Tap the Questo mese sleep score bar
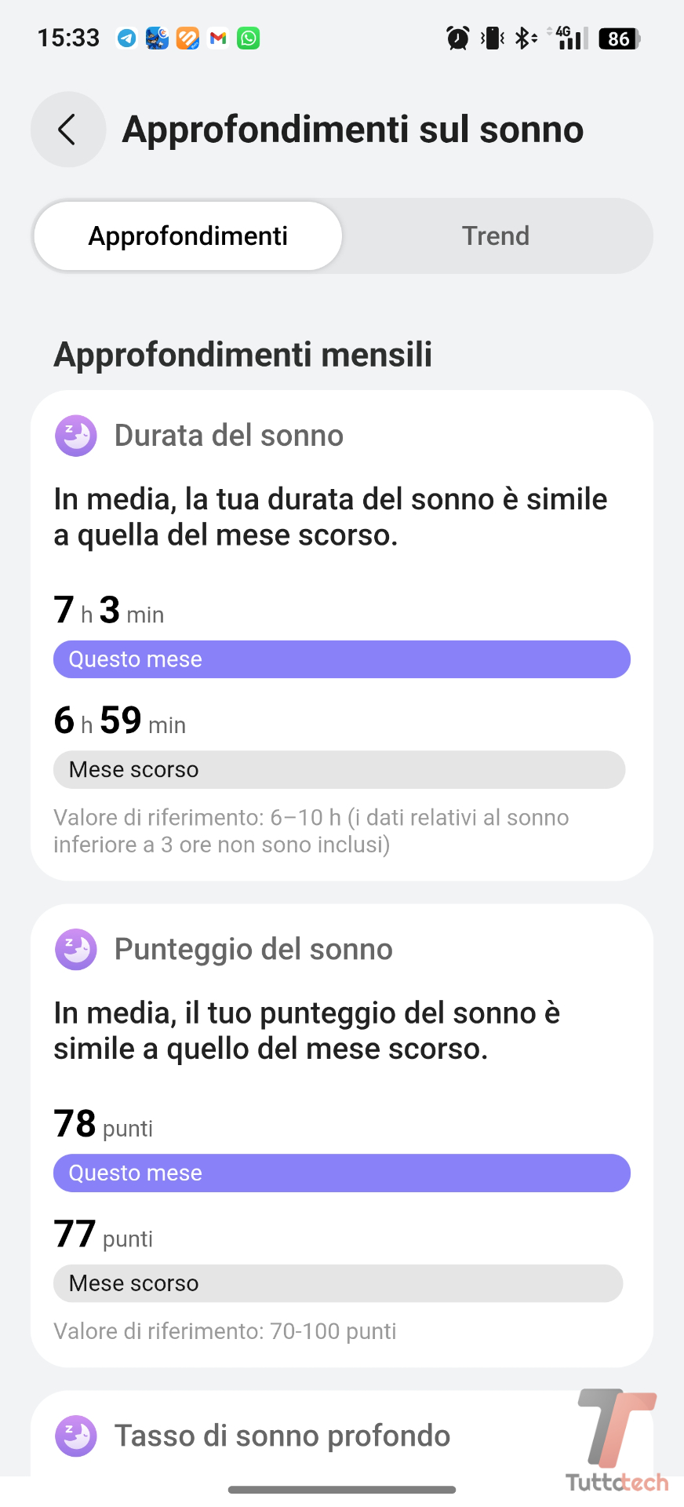The image size is (684, 1507). pyautogui.click(x=342, y=1173)
